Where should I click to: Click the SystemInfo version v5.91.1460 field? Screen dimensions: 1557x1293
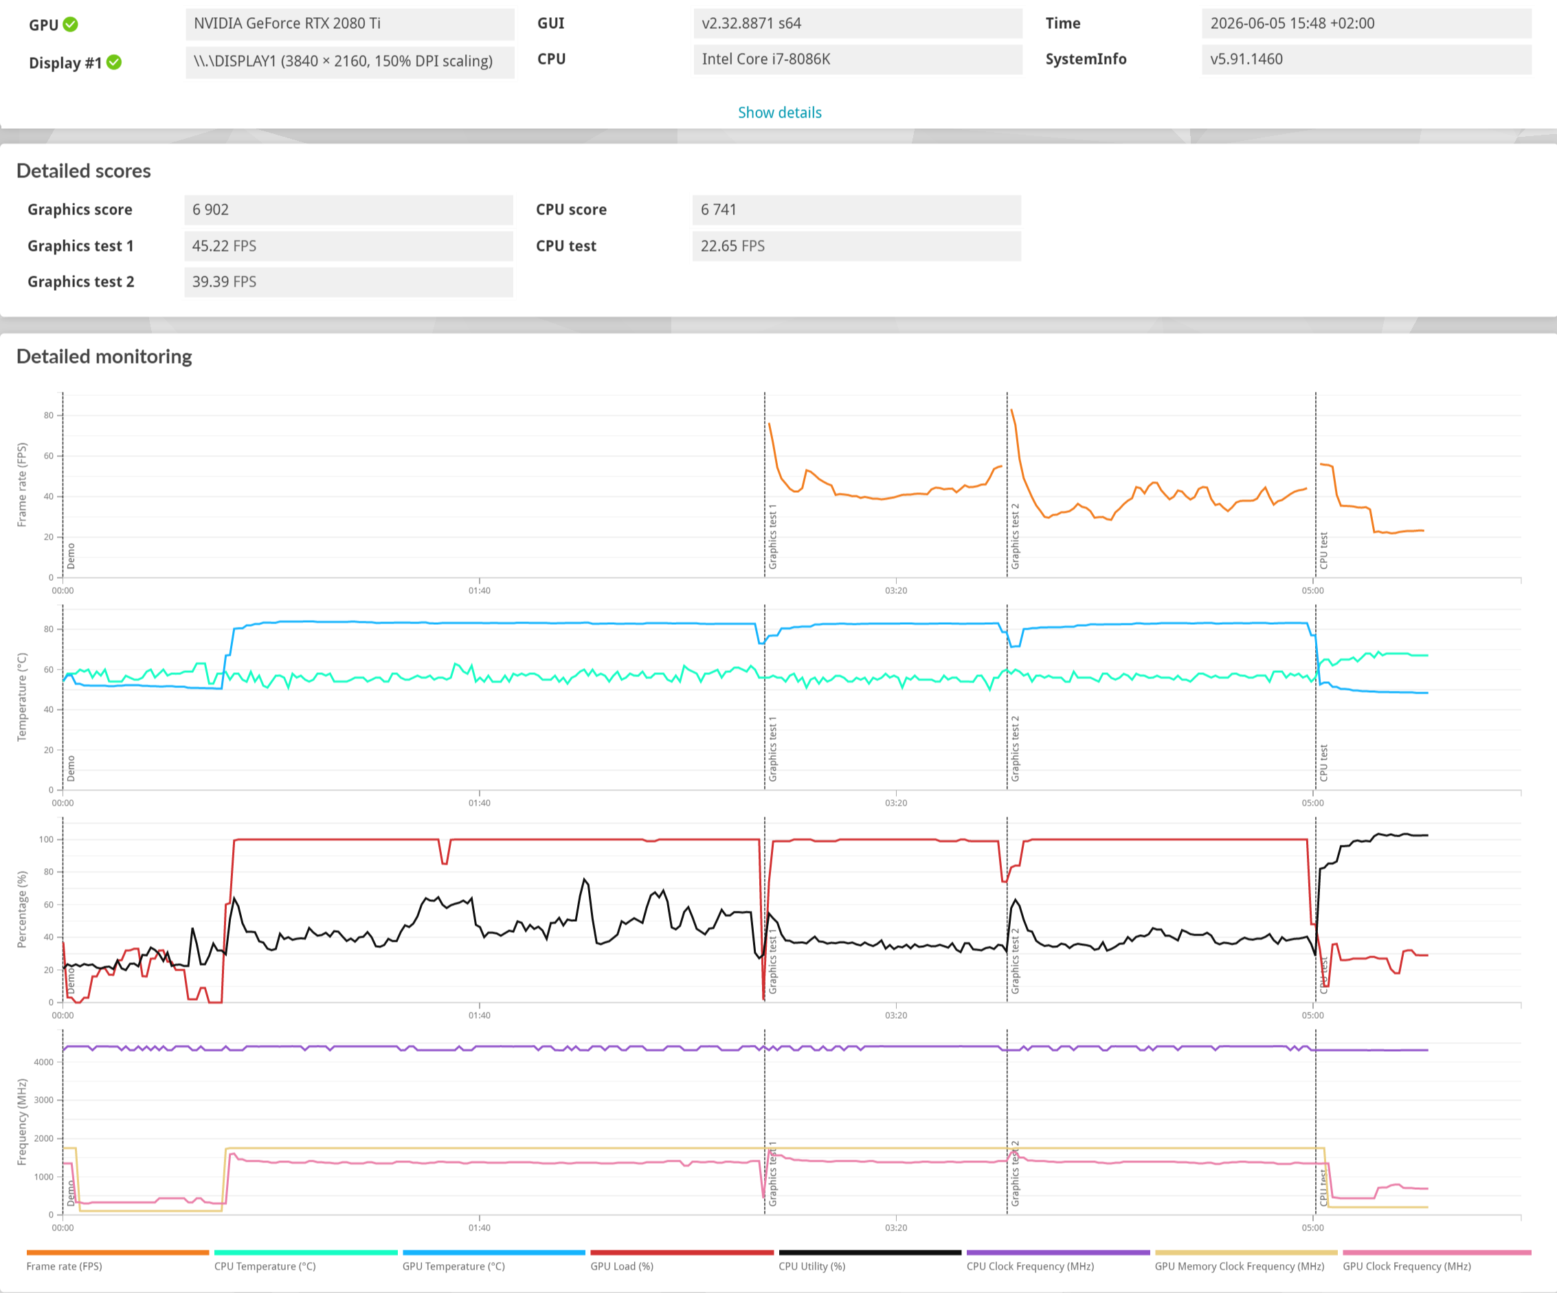1367,59
